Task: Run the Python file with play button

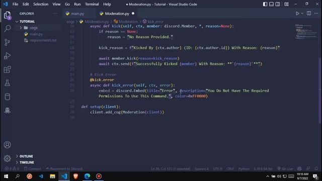Action: 297,14
